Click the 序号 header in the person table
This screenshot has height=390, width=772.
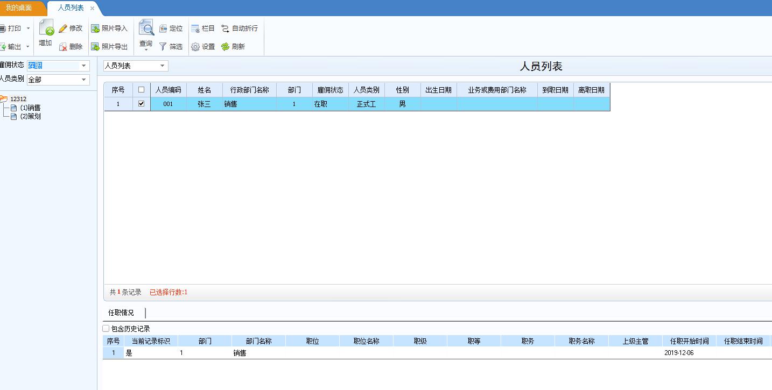(118, 90)
